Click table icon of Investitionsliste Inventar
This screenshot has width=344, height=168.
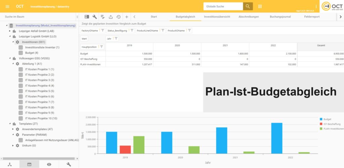(20, 47)
